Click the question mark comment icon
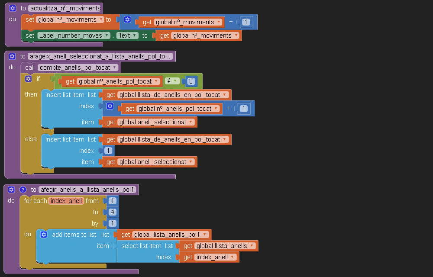 [x=22, y=190]
